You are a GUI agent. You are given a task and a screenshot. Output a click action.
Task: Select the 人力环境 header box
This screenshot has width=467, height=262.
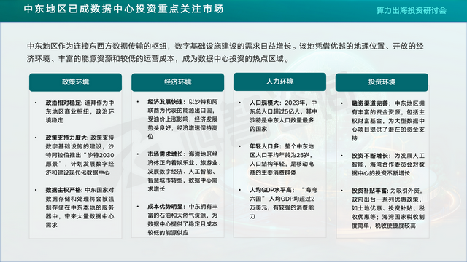(x=279, y=82)
